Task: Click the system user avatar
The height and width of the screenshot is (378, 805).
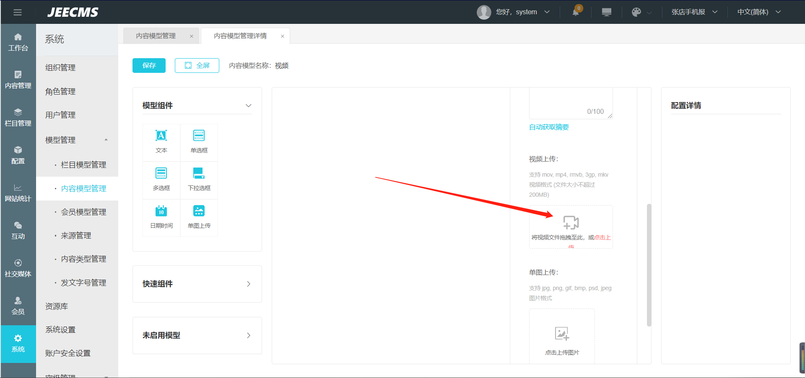Action: coord(484,12)
